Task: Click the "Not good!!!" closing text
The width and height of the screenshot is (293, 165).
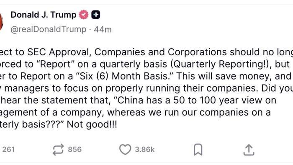Action: pyautogui.click(x=92, y=124)
